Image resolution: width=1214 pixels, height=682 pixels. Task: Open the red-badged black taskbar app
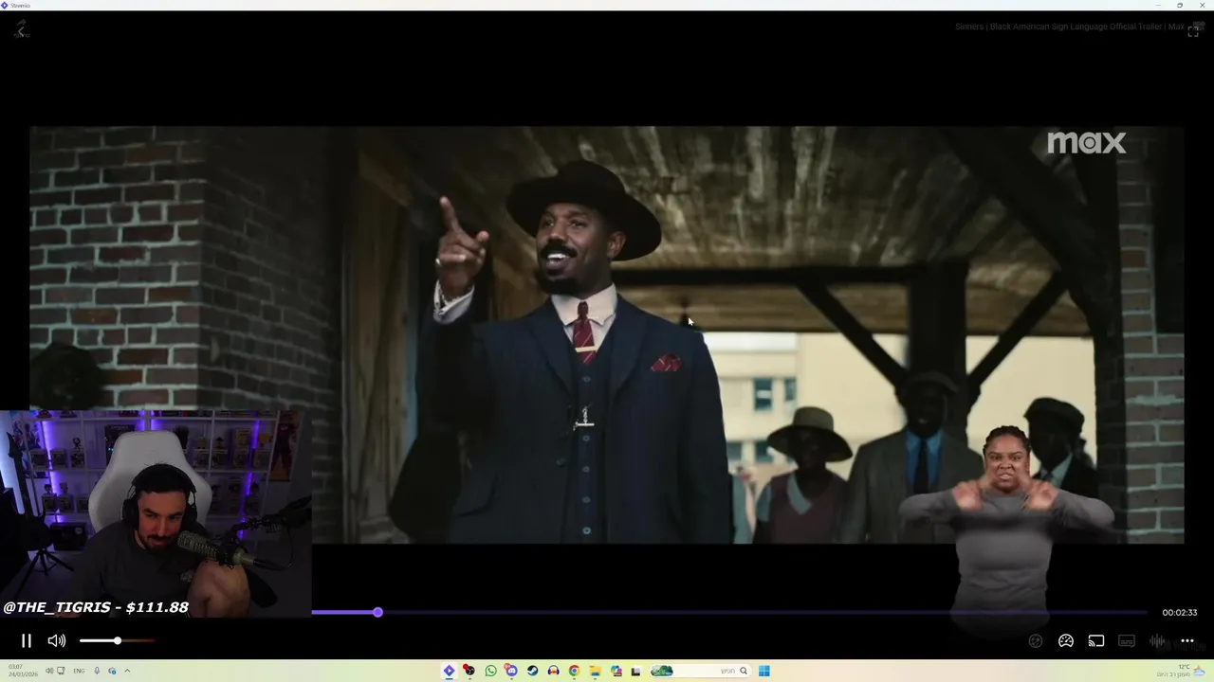[469, 671]
